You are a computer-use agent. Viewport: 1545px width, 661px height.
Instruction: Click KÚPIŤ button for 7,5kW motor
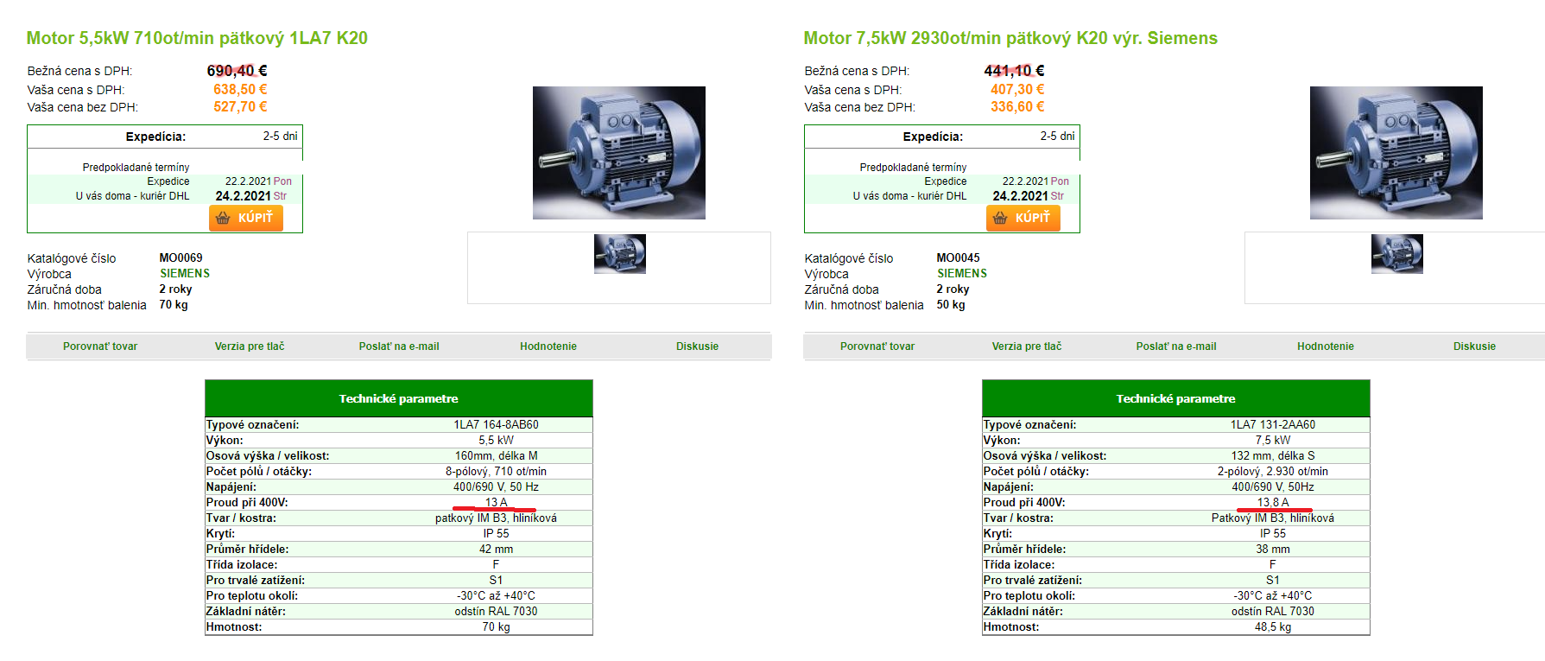(1023, 218)
